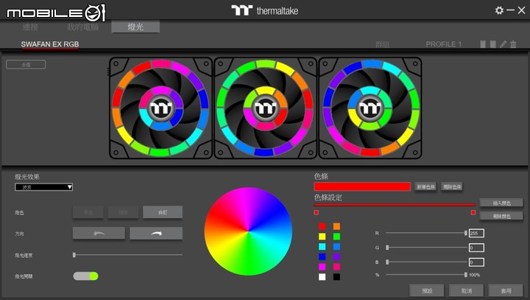Viewport: 530px width, 300px height.
Task: Choose the red preset swatch
Action: (322, 226)
